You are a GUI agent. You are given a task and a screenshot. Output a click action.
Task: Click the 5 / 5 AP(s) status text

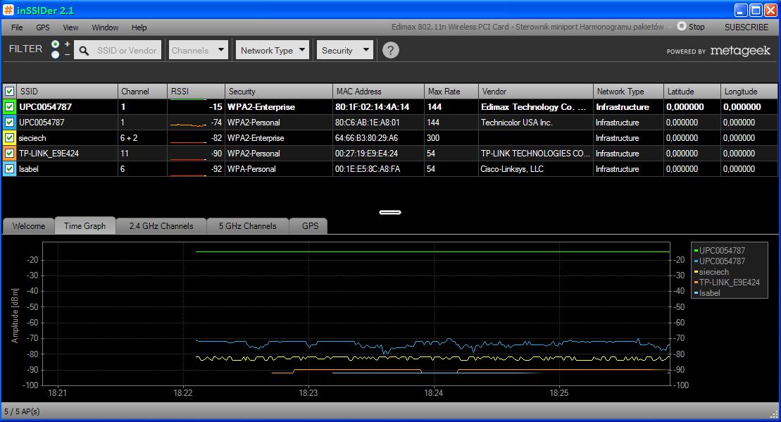point(22,411)
